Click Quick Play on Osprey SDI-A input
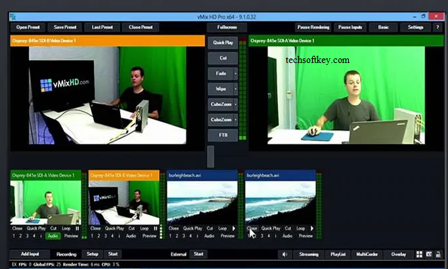Viewport: 448px width, 269px height. 36,228
